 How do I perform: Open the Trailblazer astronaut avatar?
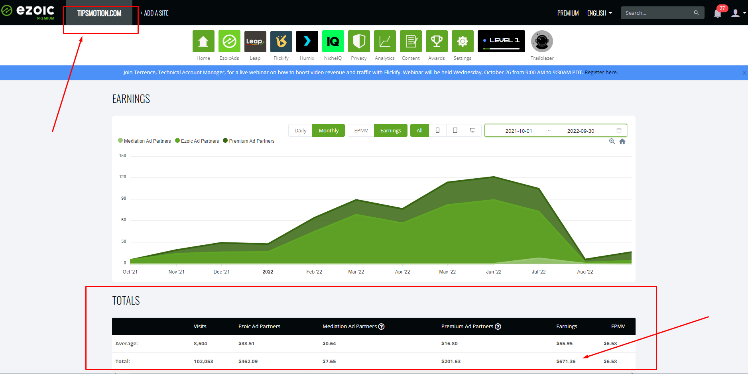542,41
